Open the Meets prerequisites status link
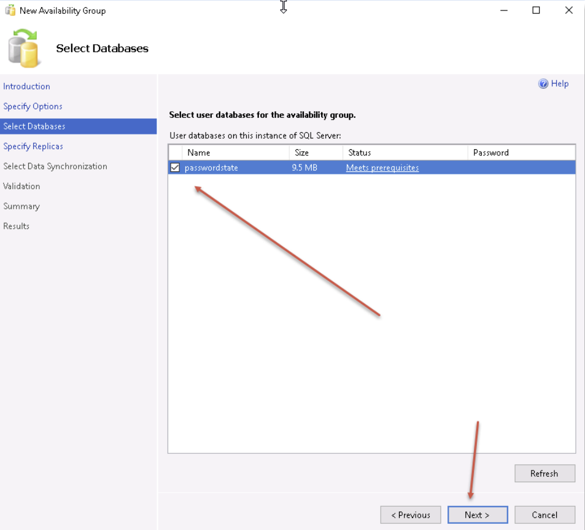This screenshot has height=530, width=585. click(x=382, y=168)
